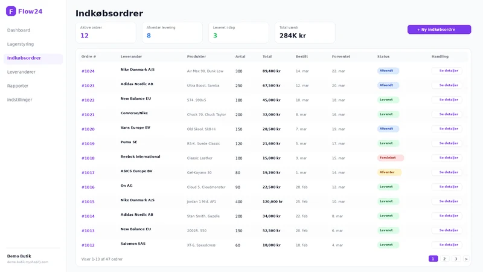See details for On AG order

click(x=447, y=187)
